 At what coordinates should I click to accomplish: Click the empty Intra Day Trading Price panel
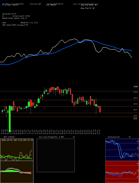click(56, 155)
